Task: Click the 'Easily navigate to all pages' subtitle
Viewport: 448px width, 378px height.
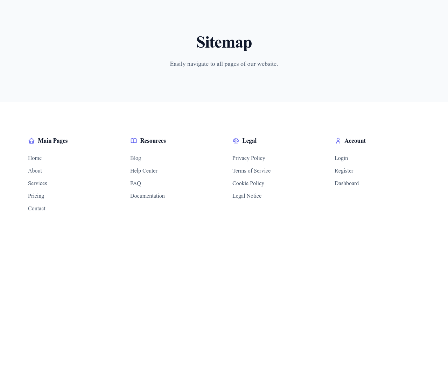Action: [x=224, y=64]
